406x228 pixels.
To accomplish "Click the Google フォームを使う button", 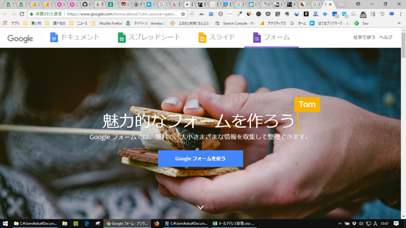I will click(x=200, y=158).
